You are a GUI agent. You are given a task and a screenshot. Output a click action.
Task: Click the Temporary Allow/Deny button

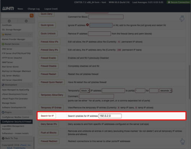(52, 95)
